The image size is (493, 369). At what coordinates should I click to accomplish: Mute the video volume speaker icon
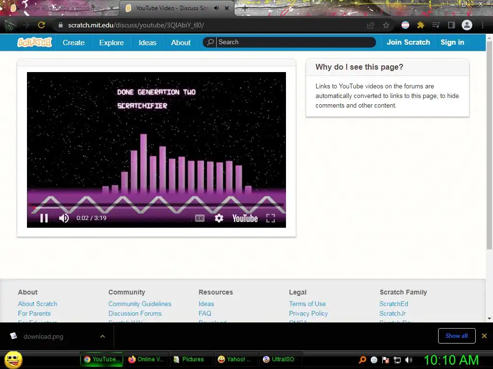(64, 218)
